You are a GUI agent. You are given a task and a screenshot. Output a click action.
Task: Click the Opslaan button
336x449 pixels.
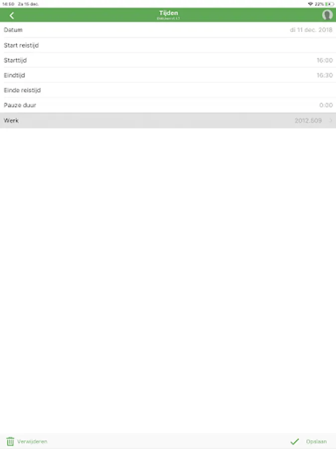coord(309,442)
